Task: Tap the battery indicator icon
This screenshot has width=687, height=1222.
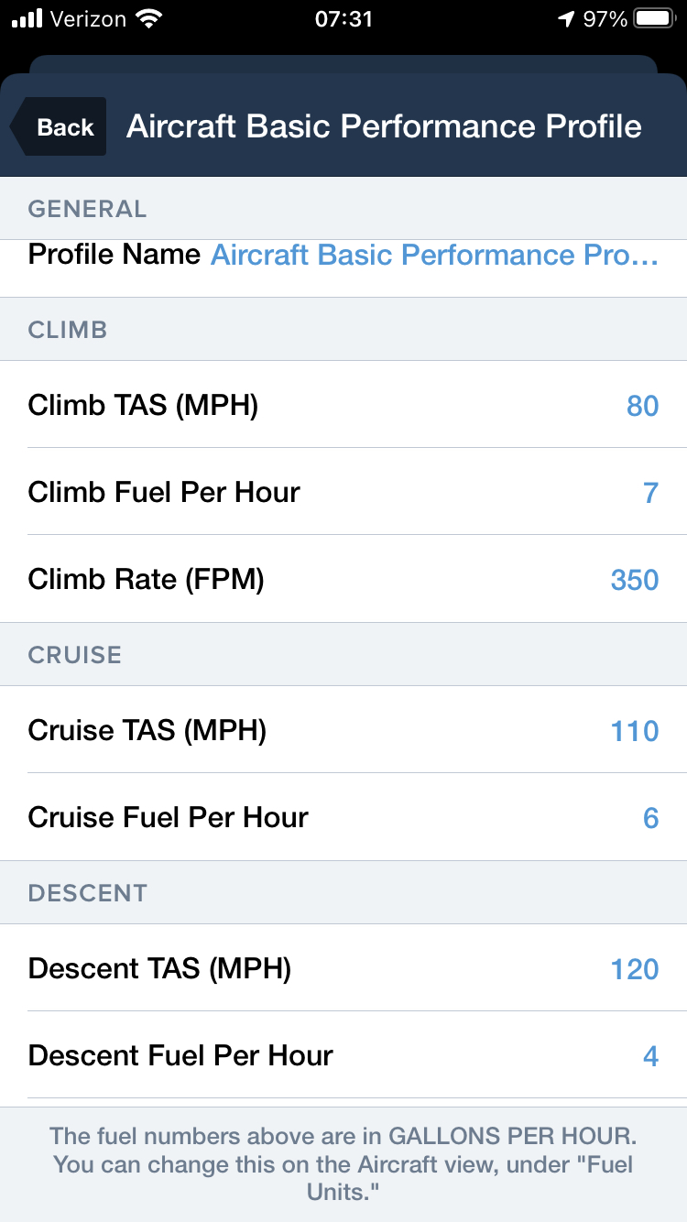Action: click(656, 18)
